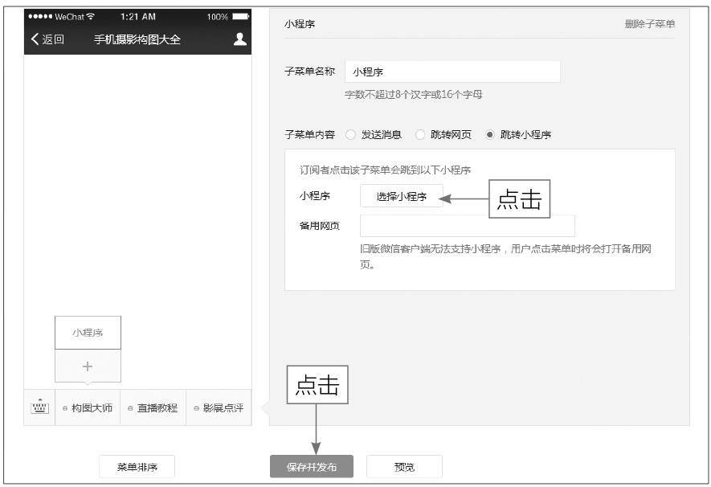Click the 预览 button

(404, 467)
